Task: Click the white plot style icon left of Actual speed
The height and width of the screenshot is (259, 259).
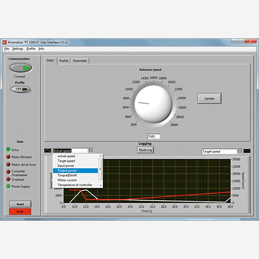Action: (47, 151)
